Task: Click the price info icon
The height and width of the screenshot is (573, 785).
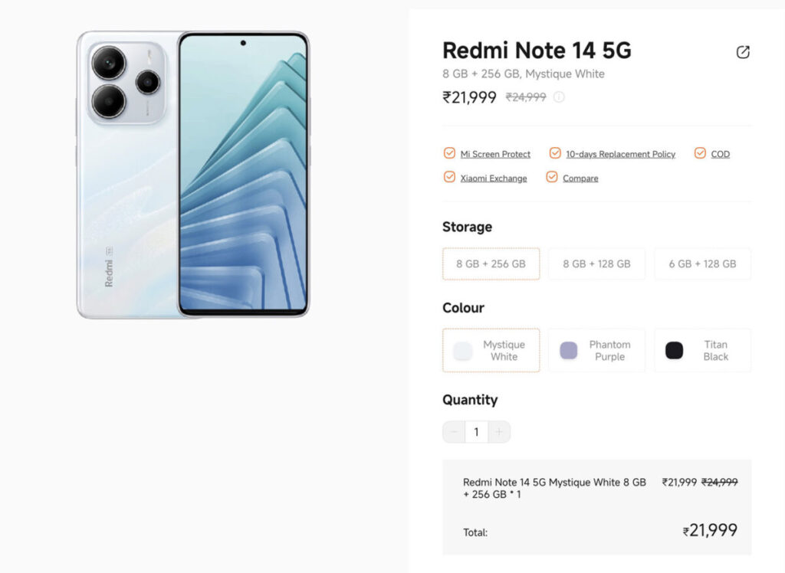Action: pos(559,97)
